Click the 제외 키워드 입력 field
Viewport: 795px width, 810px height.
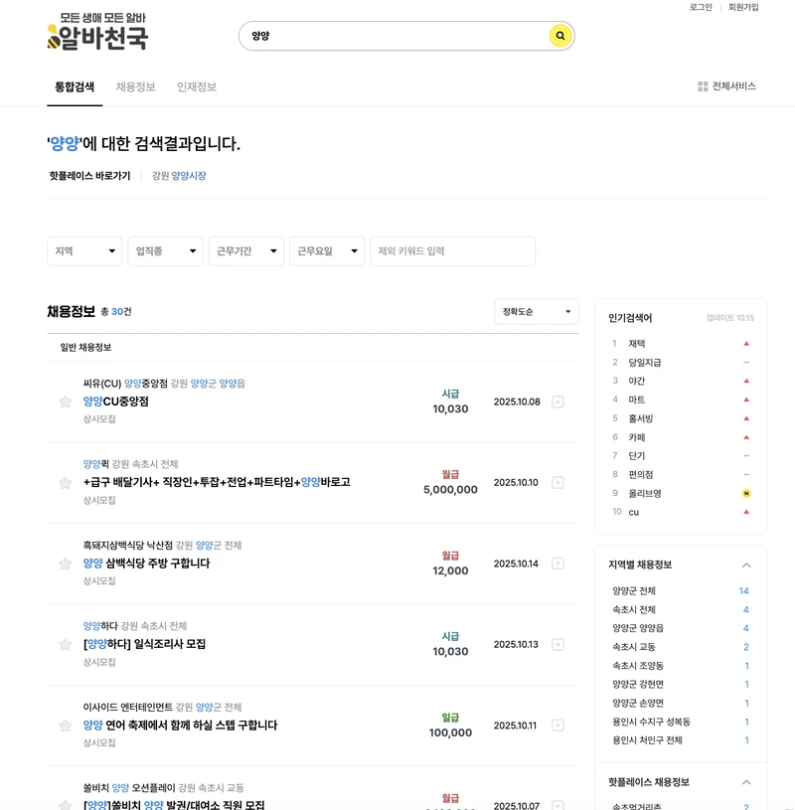[453, 251]
